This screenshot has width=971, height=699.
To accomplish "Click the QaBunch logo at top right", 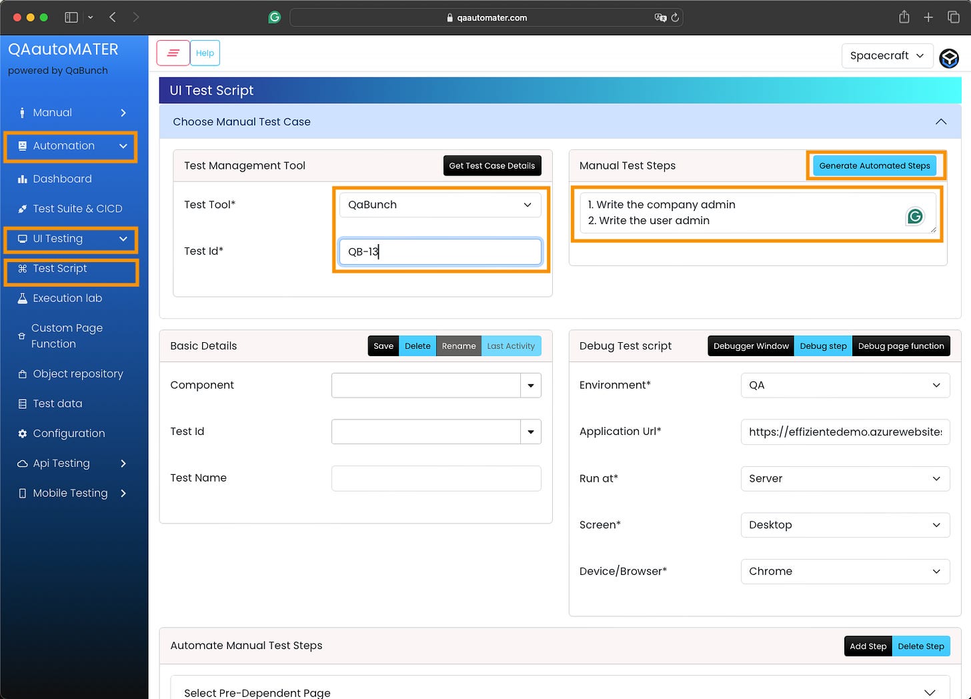I will coord(949,59).
